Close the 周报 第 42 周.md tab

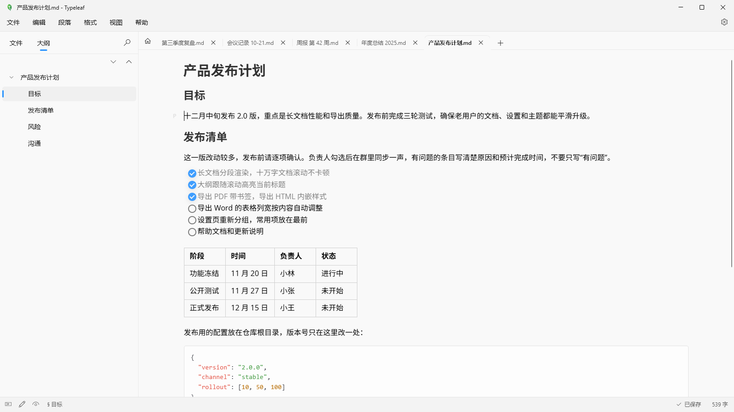click(348, 43)
